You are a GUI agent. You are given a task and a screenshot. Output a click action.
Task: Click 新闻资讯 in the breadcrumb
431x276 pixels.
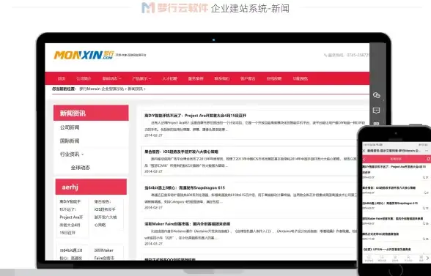pyautogui.click(x=135, y=89)
